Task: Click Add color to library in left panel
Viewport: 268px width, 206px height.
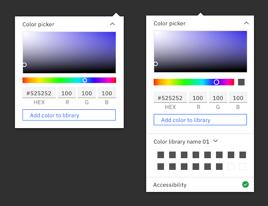Action: click(x=69, y=115)
